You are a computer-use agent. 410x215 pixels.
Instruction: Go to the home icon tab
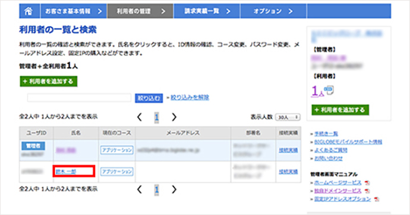pyautogui.click(x=30, y=11)
